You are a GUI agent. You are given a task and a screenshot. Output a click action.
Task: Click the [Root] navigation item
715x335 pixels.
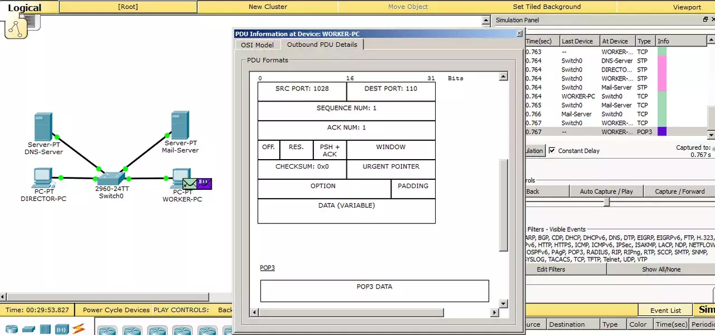click(x=128, y=7)
